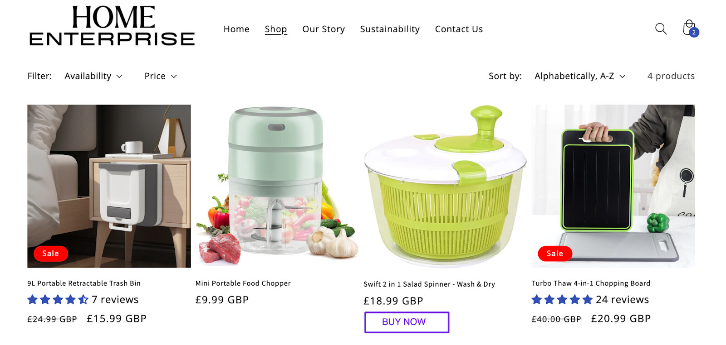Click the Trash Bin star rating
Viewport: 726px width, 345px height.
tap(58, 300)
